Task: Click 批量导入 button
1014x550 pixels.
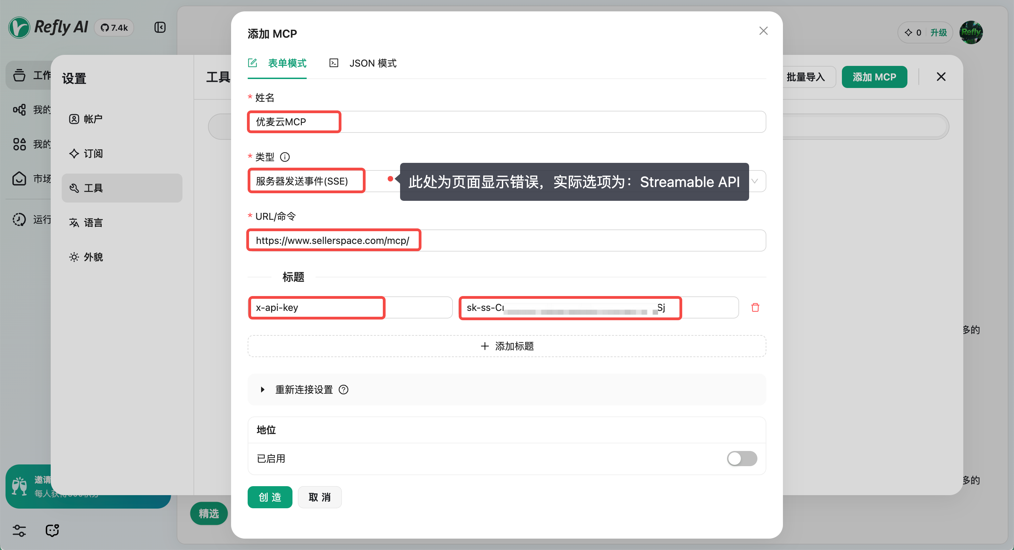Action: click(x=806, y=77)
